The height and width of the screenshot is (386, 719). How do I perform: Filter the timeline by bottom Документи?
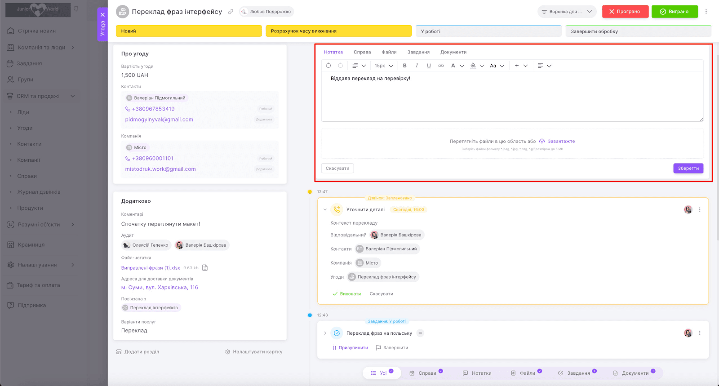(634, 373)
